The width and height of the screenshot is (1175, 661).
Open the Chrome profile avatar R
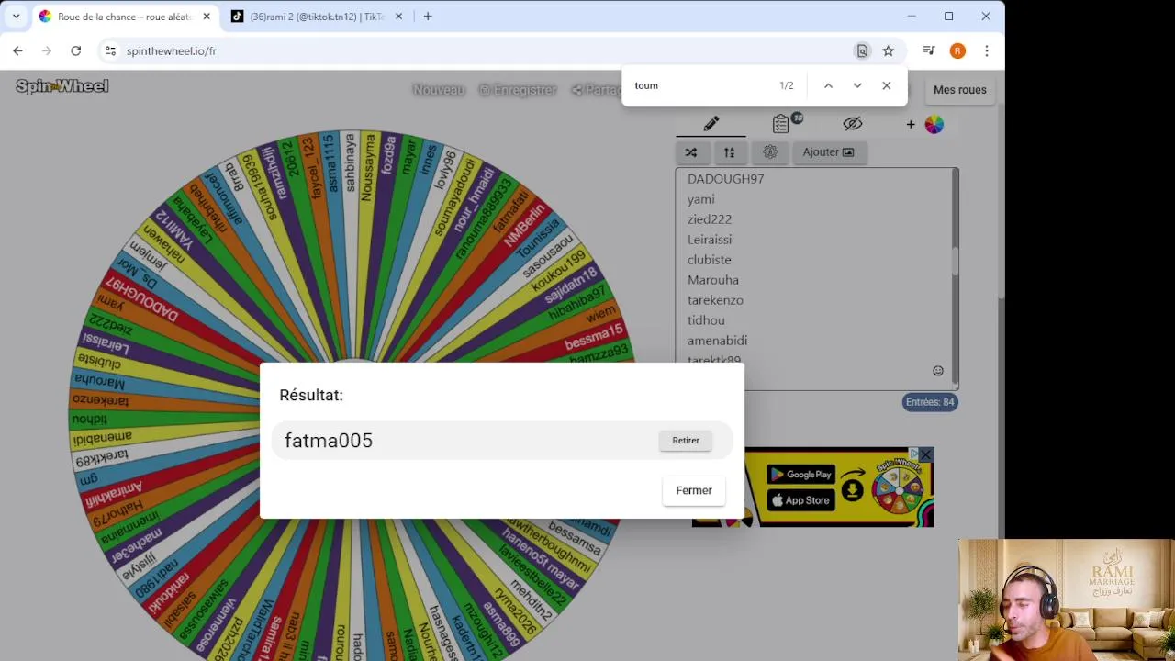click(x=957, y=51)
